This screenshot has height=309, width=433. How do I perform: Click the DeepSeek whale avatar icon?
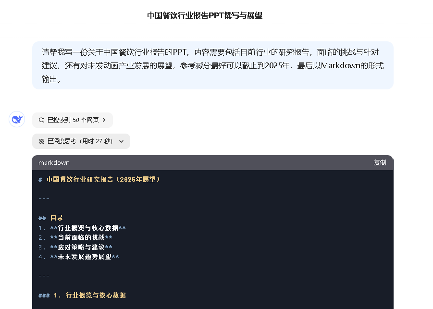[17, 119]
